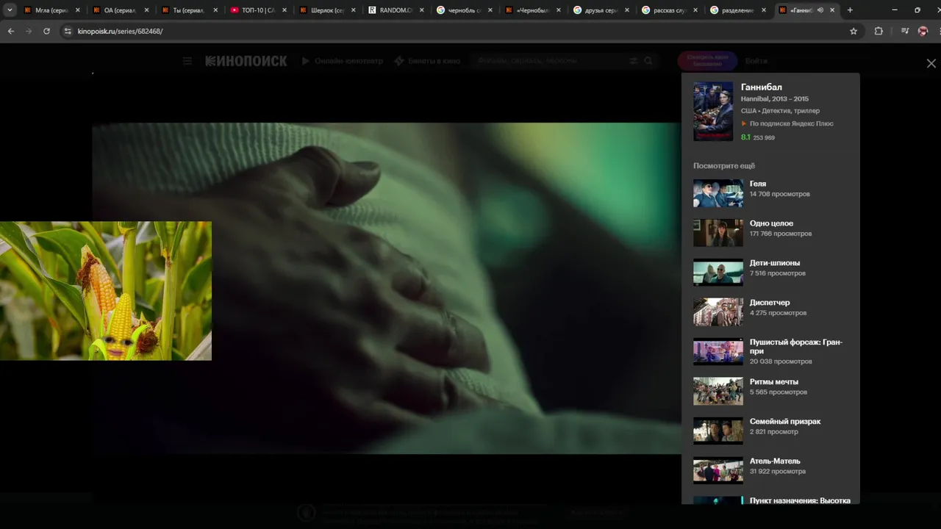The width and height of the screenshot is (941, 529).
Task: Open the Семейный призрак thumbnail
Action: click(x=718, y=431)
